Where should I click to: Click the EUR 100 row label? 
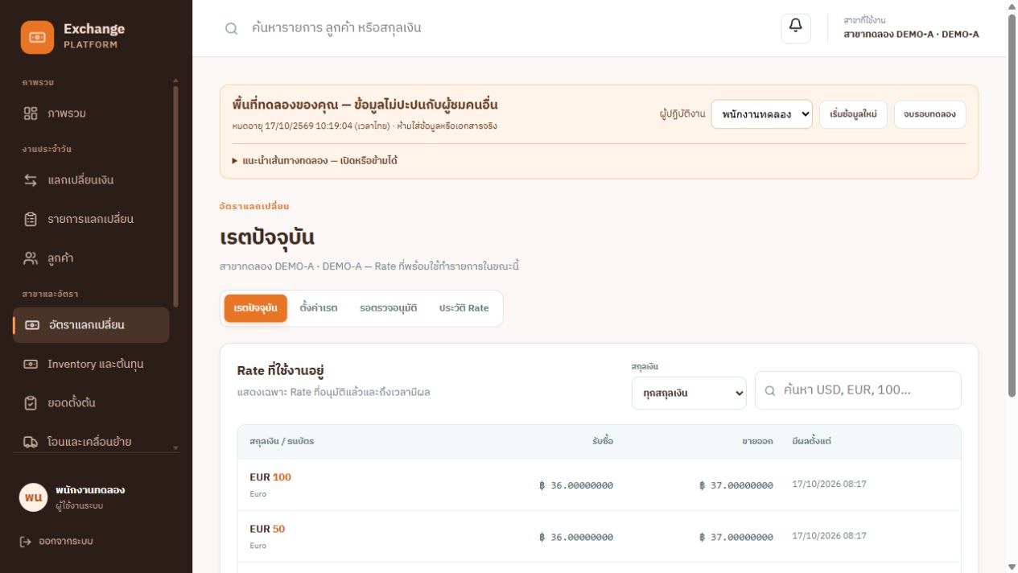(270, 477)
